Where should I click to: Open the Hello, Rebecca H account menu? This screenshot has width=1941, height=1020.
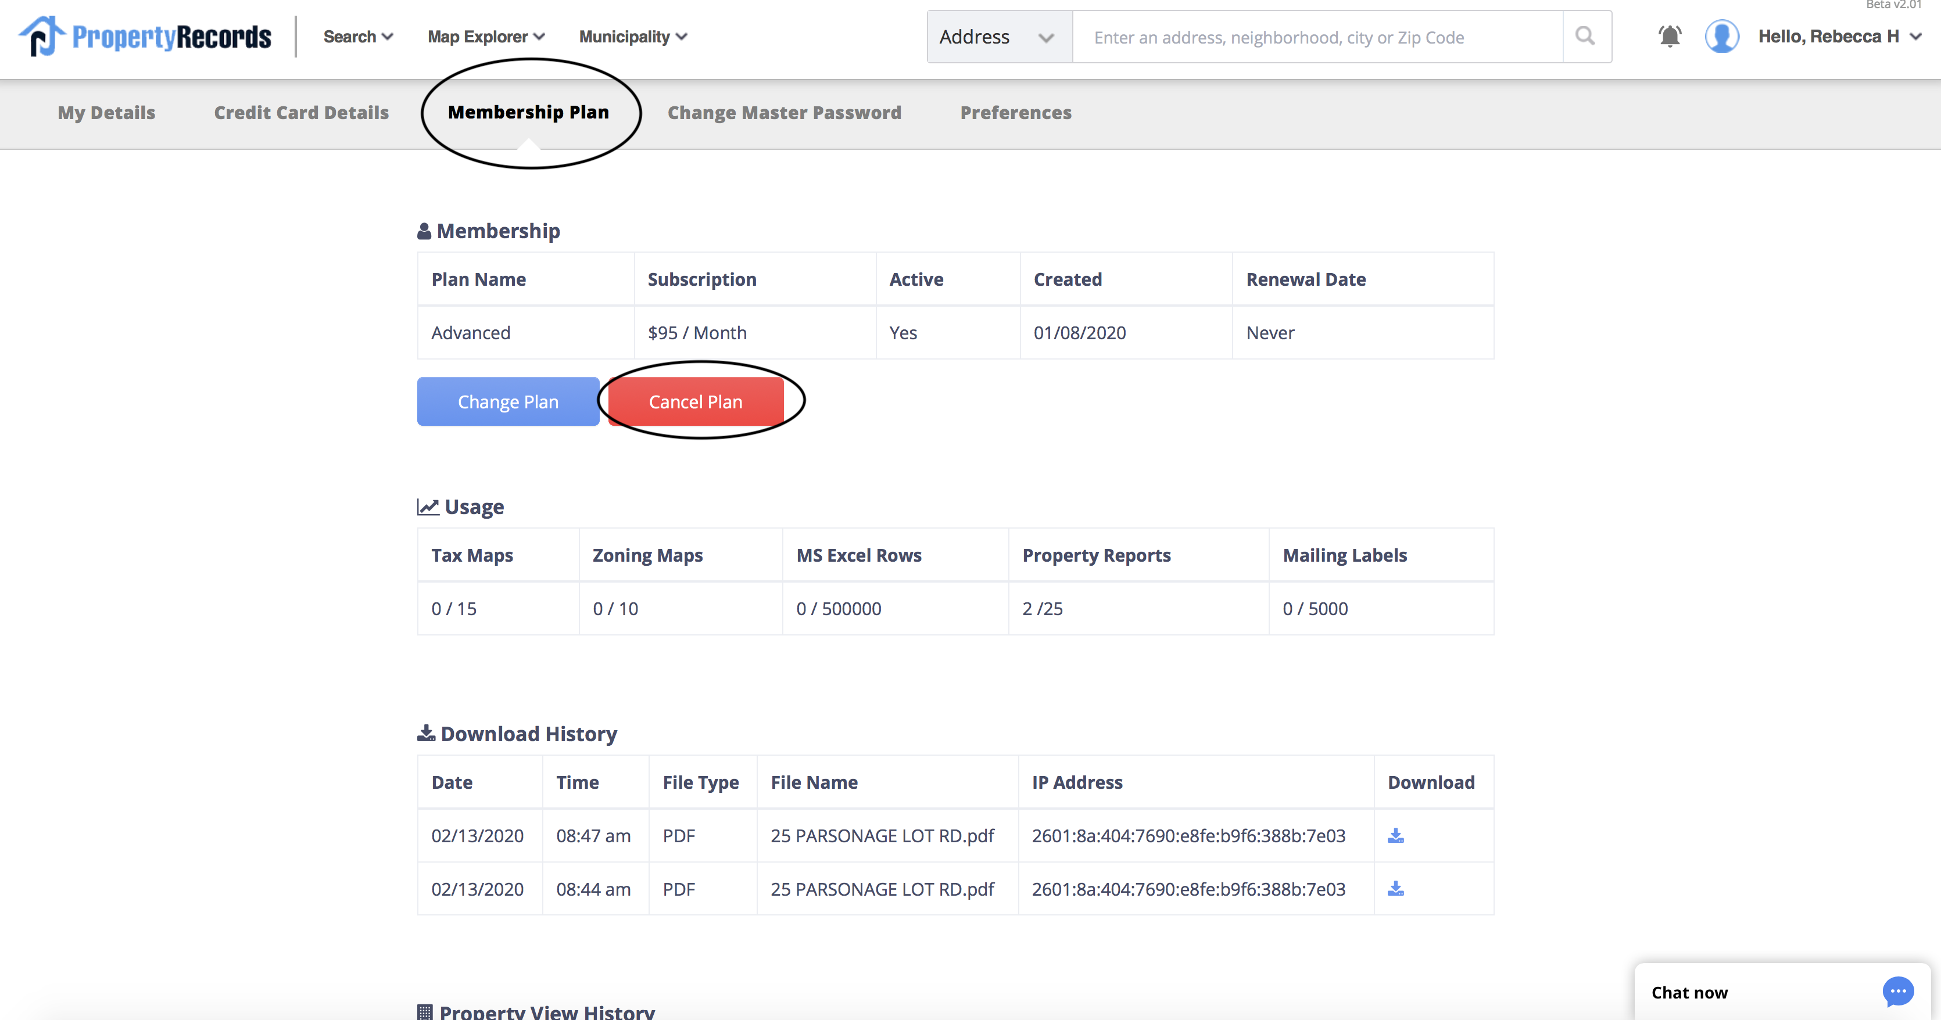point(1840,36)
